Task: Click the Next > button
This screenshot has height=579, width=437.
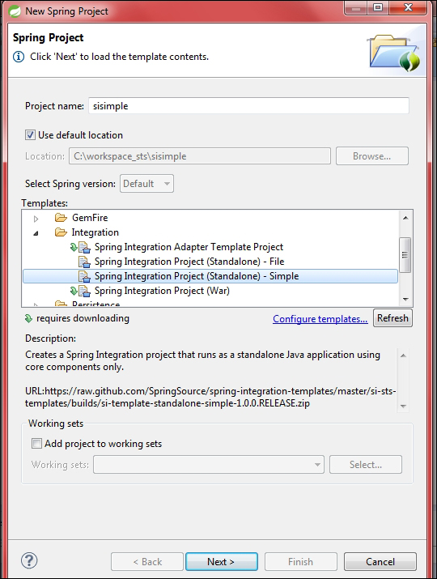Action: [222, 562]
